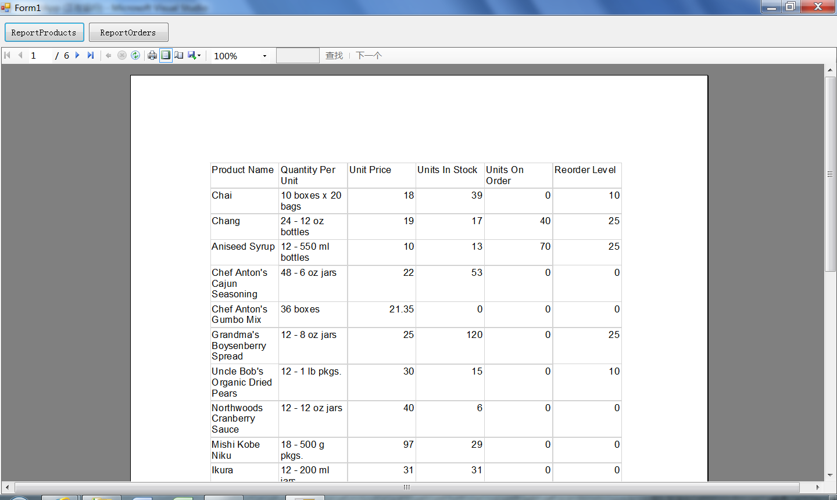Open page setup
The height and width of the screenshot is (500, 837).
point(179,55)
